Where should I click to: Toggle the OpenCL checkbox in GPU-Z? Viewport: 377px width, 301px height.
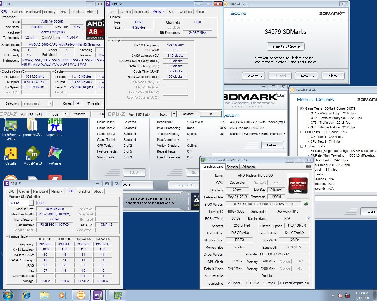pyautogui.click(x=229, y=283)
